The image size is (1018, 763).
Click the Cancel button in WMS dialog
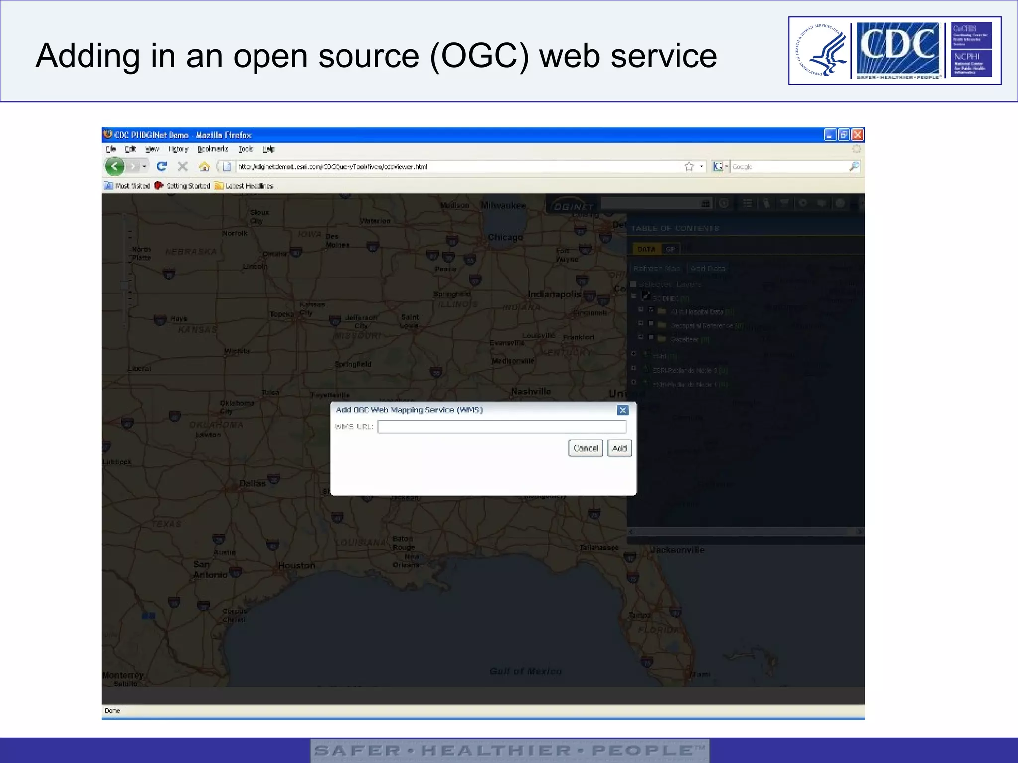coord(586,448)
